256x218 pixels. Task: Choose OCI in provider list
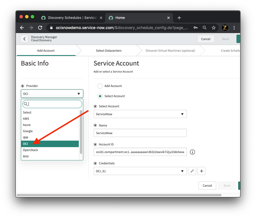pyautogui.click(x=50, y=144)
